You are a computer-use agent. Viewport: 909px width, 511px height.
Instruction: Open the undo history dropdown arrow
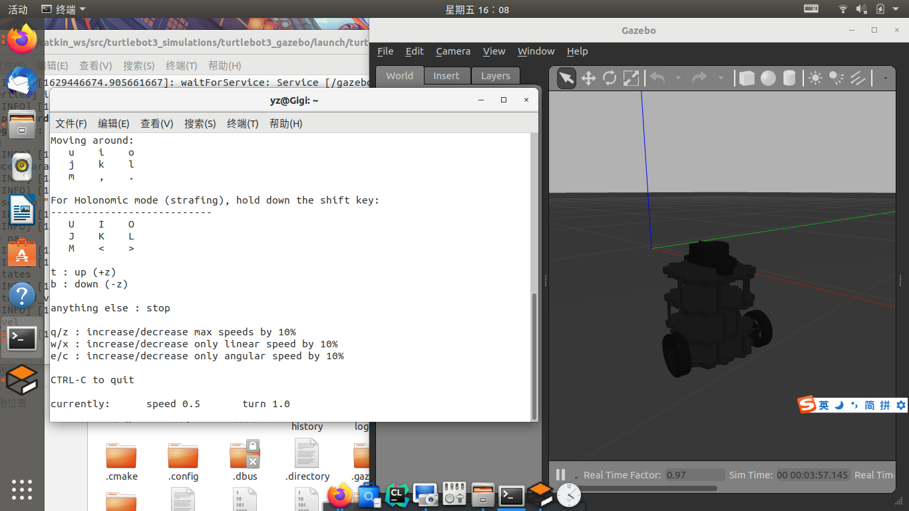(x=678, y=79)
